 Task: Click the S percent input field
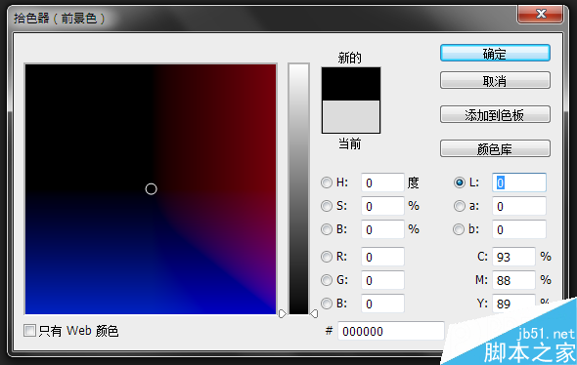coord(382,206)
